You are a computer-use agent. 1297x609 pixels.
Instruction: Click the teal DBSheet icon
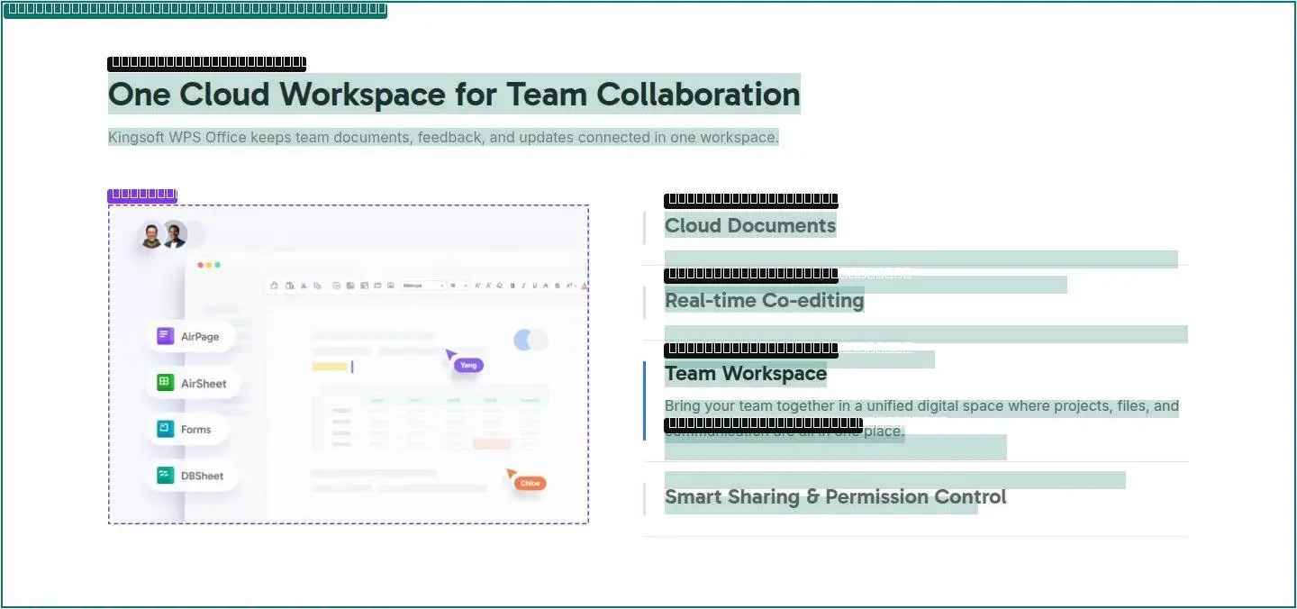pos(165,475)
